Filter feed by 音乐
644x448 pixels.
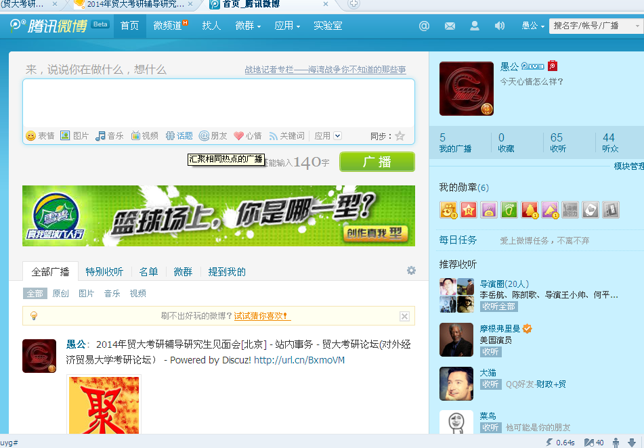(112, 294)
